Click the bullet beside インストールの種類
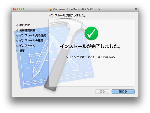The width and height of the screenshot is (150, 113). coord(17,41)
